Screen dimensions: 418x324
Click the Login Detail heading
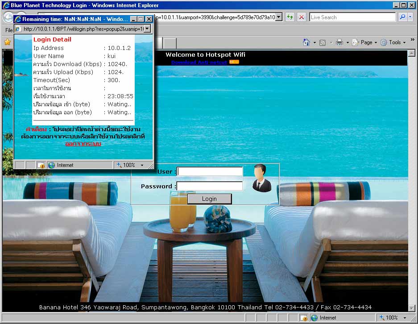click(x=52, y=39)
